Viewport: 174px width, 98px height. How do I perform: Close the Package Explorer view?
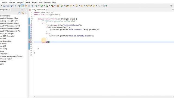pos(9,10)
